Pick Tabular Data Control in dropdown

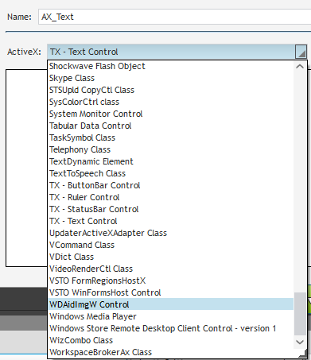point(171,126)
